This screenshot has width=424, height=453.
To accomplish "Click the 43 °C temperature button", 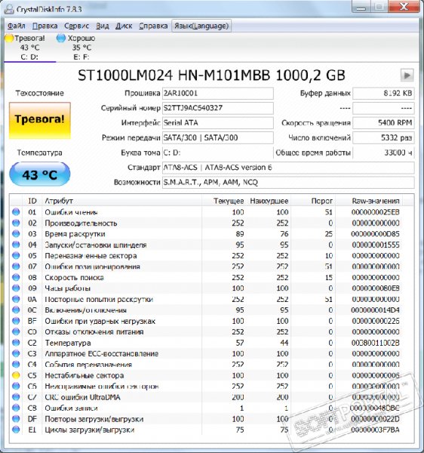I will point(40,174).
